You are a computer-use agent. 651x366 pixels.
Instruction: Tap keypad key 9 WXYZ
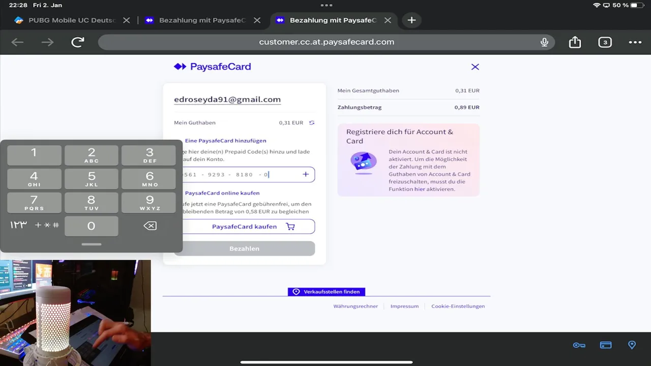150,202
